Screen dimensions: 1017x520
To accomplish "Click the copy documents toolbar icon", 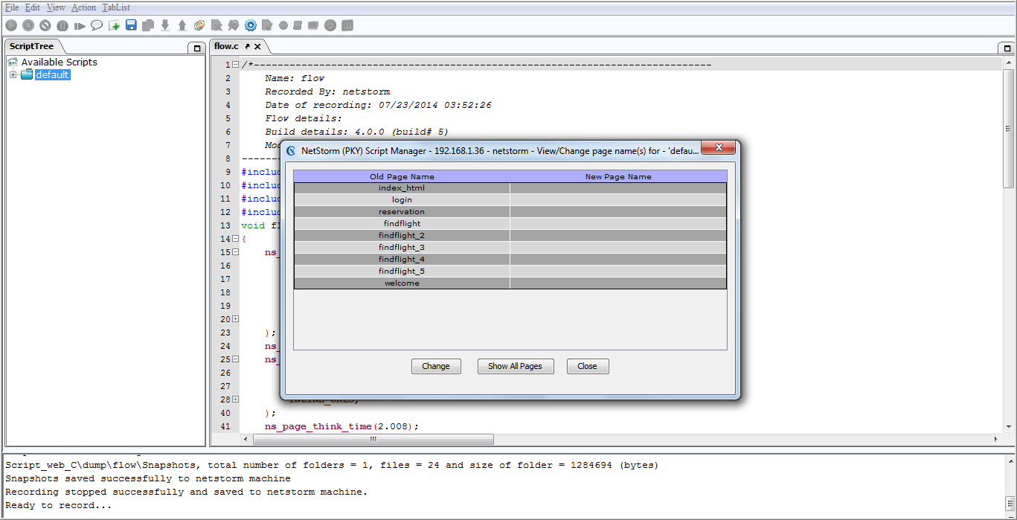I will [148, 25].
